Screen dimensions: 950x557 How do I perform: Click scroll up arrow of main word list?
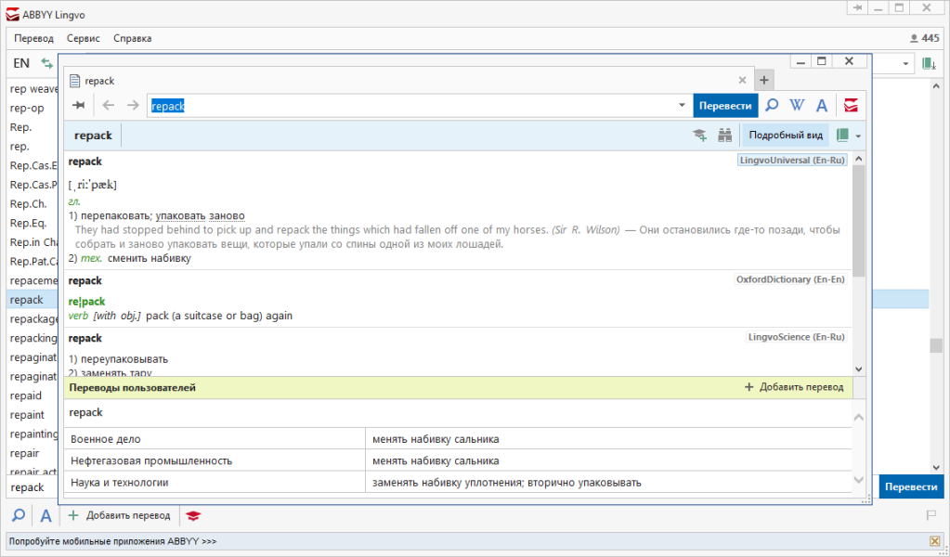coord(936,86)
